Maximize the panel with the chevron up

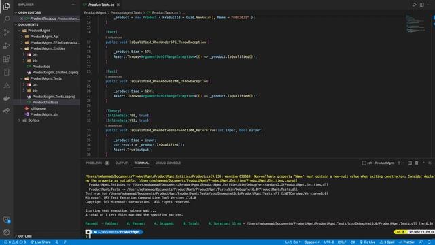[423, 163]
